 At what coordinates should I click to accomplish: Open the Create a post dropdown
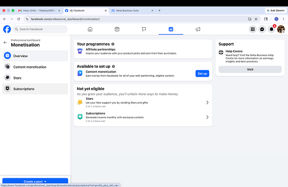pyautogui.click(x=35, y=181)
